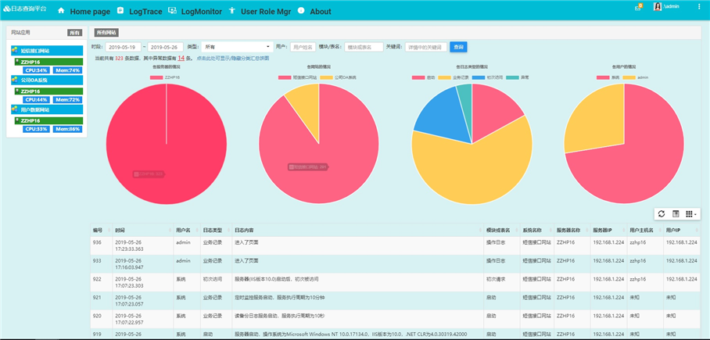
Task: Refresh the log table
Action: [x=662, y=213]
